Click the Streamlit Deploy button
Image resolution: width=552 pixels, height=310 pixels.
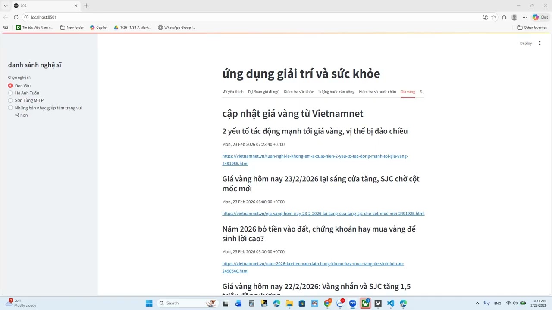pos(526,43)
